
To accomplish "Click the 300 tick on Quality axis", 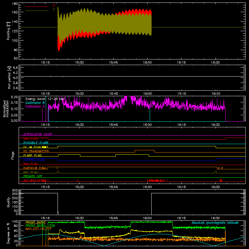I will click(15, 190).
